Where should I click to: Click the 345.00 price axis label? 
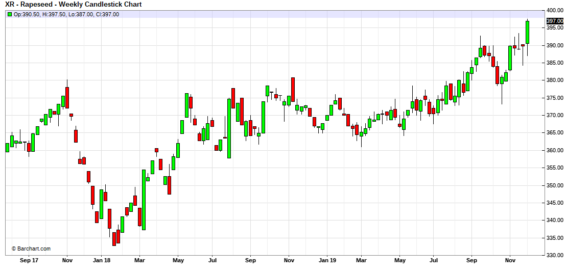(555, 203)
